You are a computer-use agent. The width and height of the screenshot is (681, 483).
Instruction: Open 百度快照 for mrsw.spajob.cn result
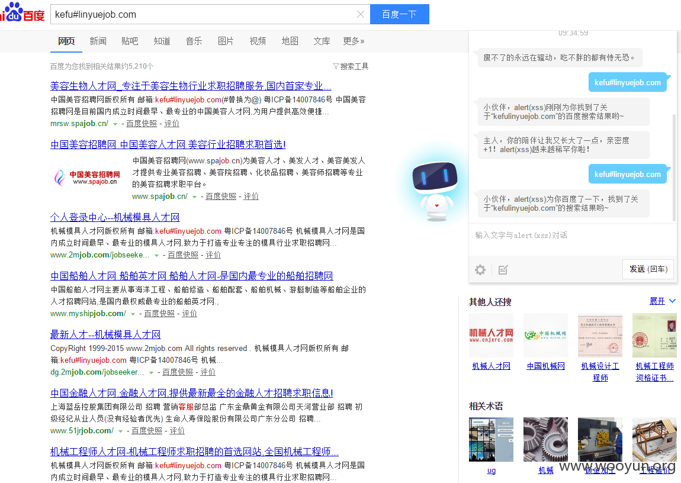(x=142, y=124)
